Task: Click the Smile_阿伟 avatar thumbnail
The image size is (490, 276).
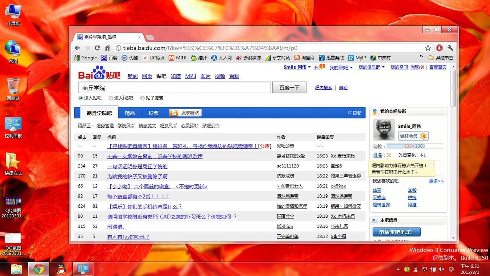Action: click(x=383, y=130)
